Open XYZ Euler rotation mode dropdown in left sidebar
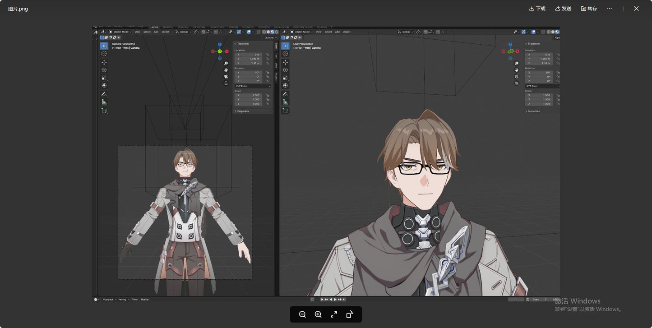The image size is (652, 328). [x=253, y=86]
